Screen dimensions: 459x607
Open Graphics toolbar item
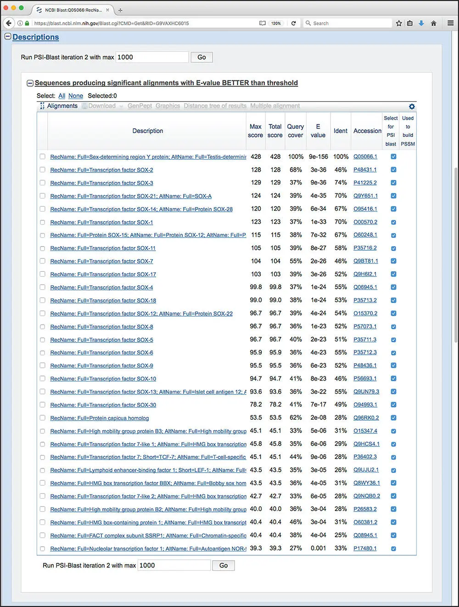coord(168,106)
